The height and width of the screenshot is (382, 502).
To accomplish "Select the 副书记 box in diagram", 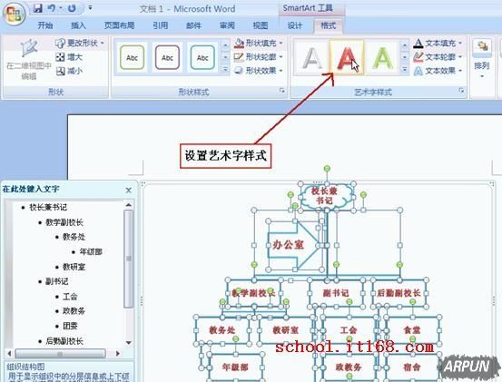I will [x=336, y=293].
